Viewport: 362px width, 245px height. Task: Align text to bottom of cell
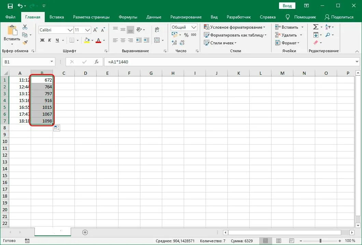coord(130,30)
